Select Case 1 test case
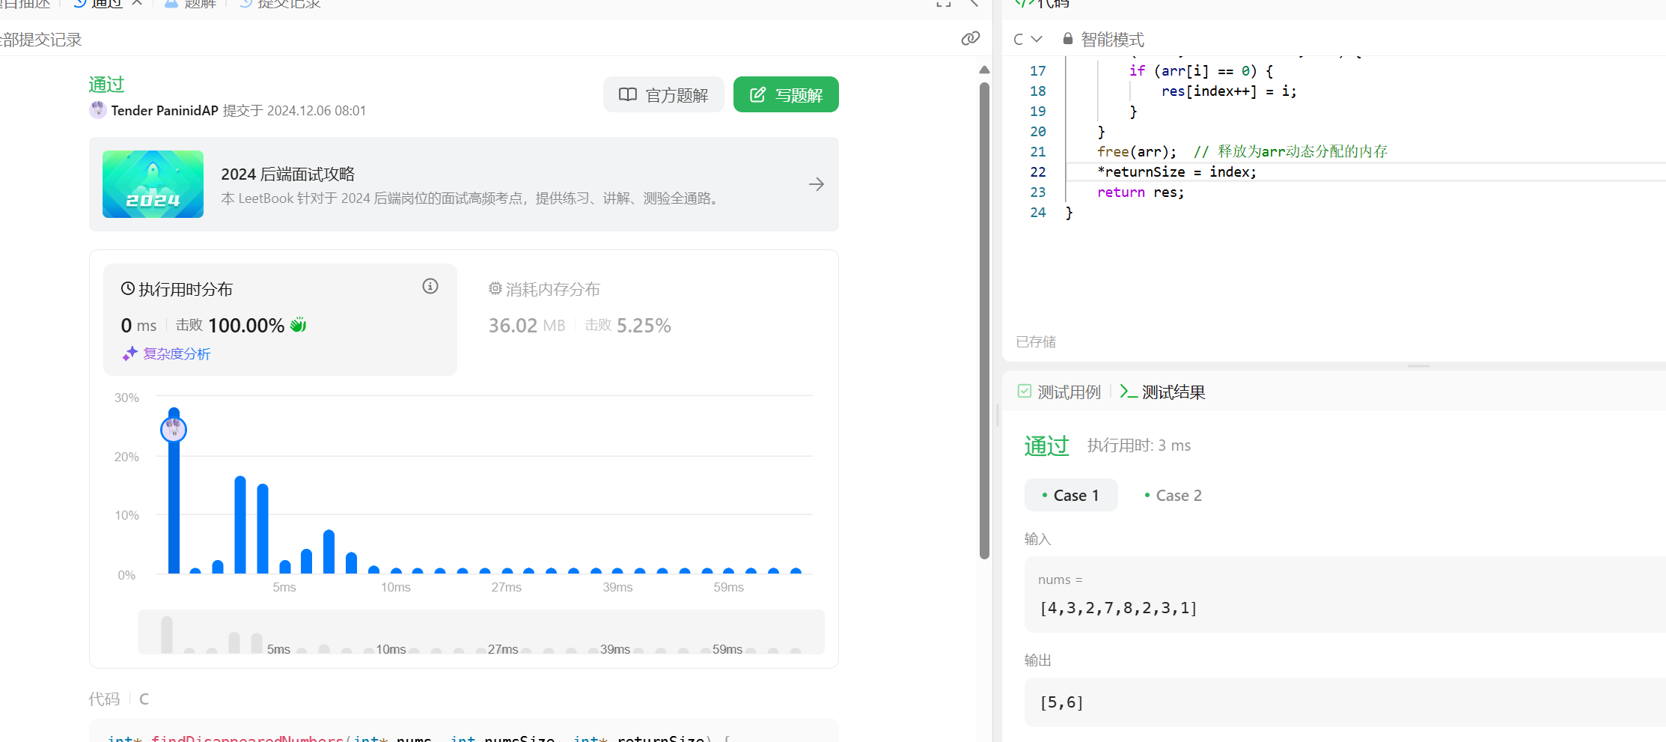Image resolution: width=1666 pixels, height=742 pixels. [x=1070, y=496]
